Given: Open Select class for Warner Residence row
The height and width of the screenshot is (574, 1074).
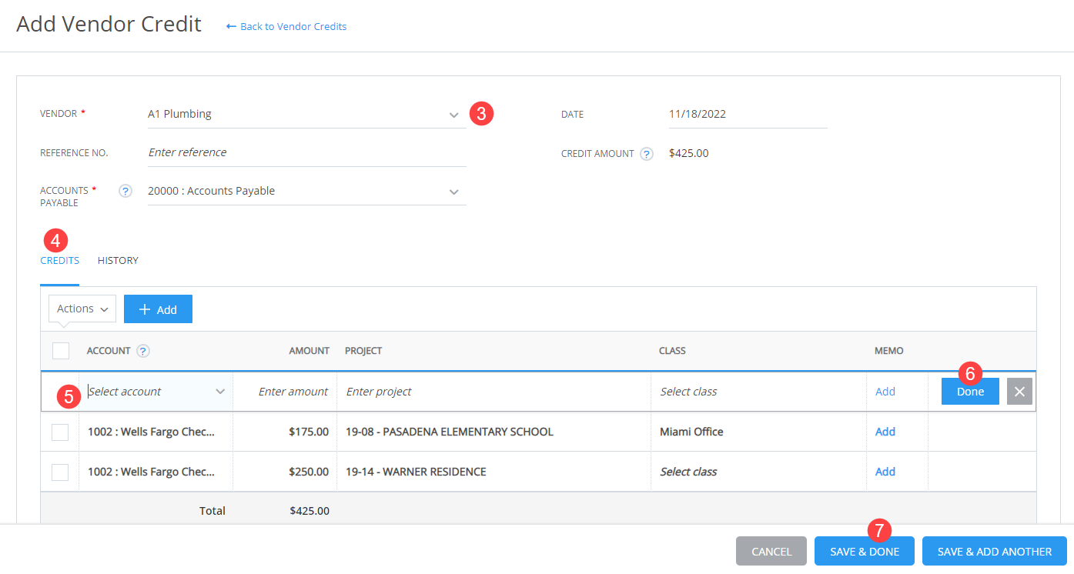Looking at the screenshot, I should [758, 472].
